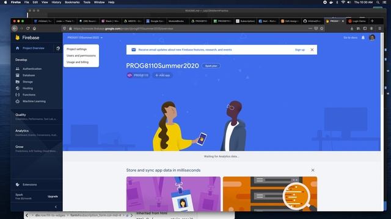The height and width of the screenshot is (219, 391).
Task: Close the active Firebase PROG8110 tab
Action: (x=343, y=21)
